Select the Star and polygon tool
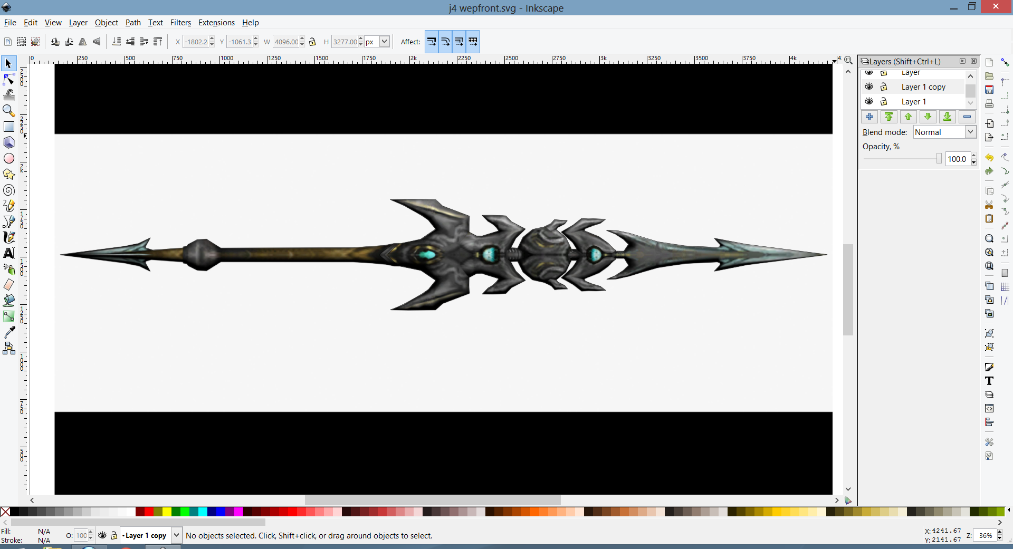 coord(8,174)
